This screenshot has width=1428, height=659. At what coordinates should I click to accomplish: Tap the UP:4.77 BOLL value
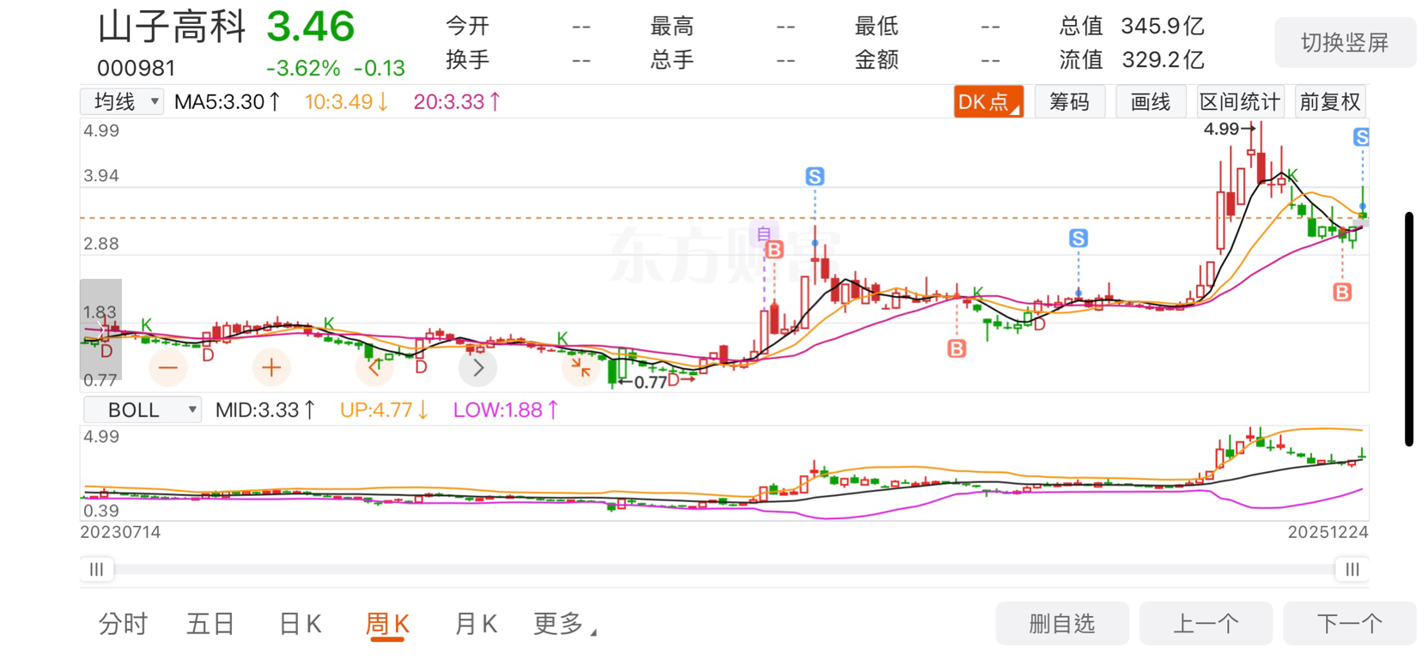coord(385,410)
